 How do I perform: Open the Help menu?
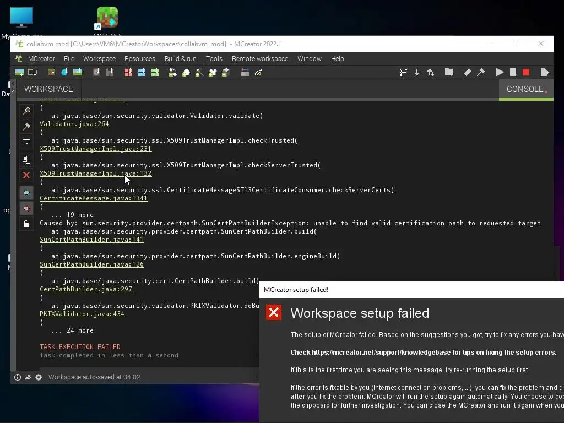click(338, 58)
